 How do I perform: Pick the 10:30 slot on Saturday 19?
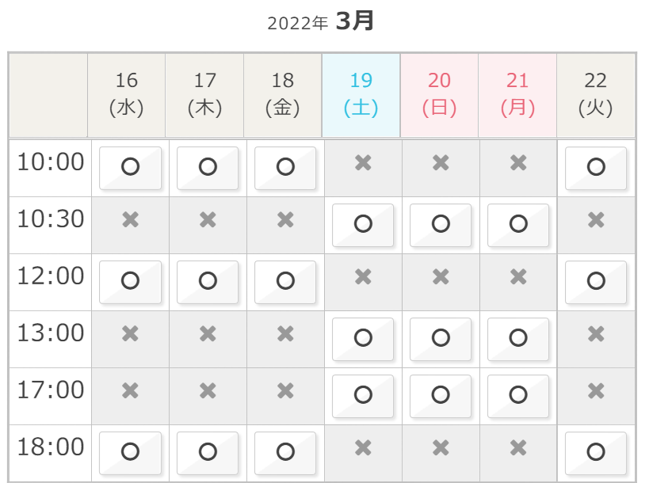coord(363,224)
